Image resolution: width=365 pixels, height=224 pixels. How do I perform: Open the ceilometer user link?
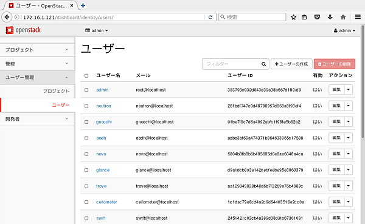[106, 202]
